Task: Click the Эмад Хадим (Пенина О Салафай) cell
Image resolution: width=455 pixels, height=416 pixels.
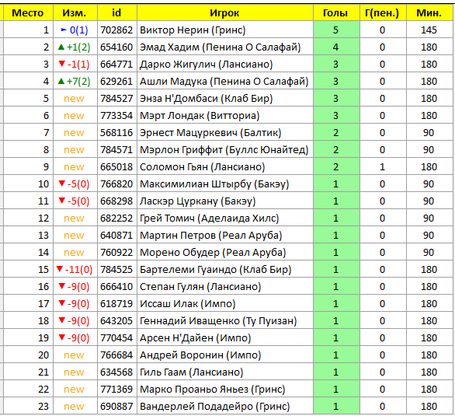Action: (x=225, y=47)
